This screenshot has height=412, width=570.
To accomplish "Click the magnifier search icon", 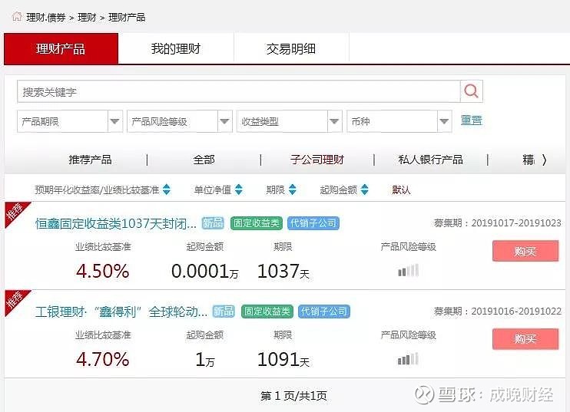I will coord(471,91).
